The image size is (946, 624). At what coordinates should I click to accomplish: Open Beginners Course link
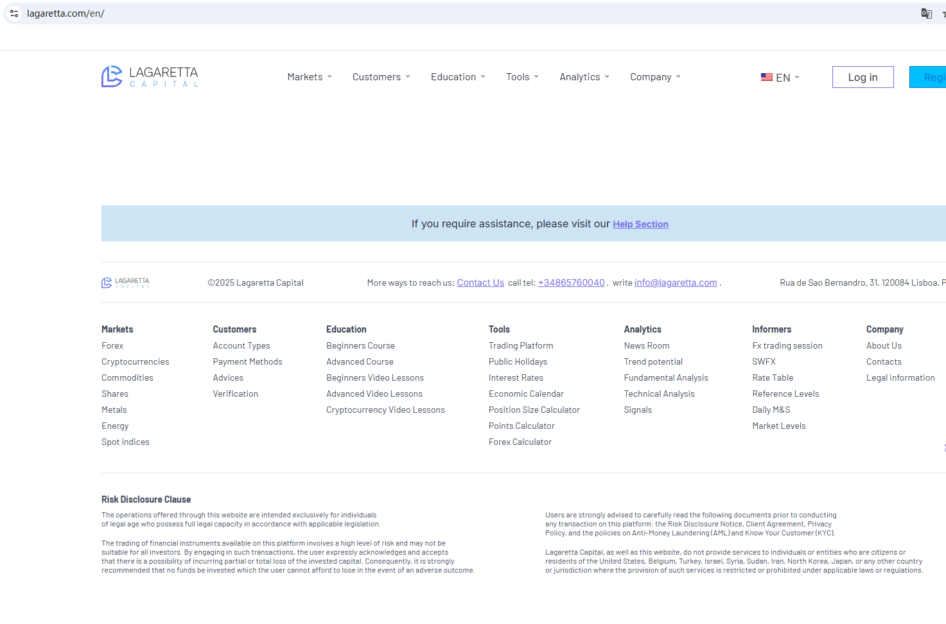[x=360, y=345]
